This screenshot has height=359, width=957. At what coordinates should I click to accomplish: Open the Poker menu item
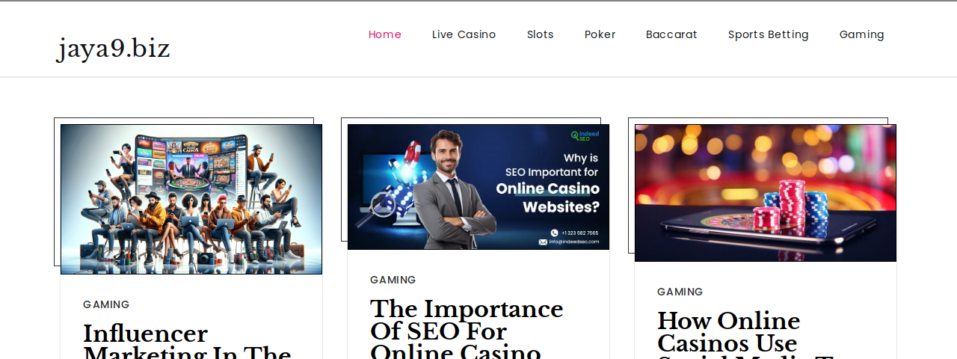pyautogui.click(x=600, y=34)
